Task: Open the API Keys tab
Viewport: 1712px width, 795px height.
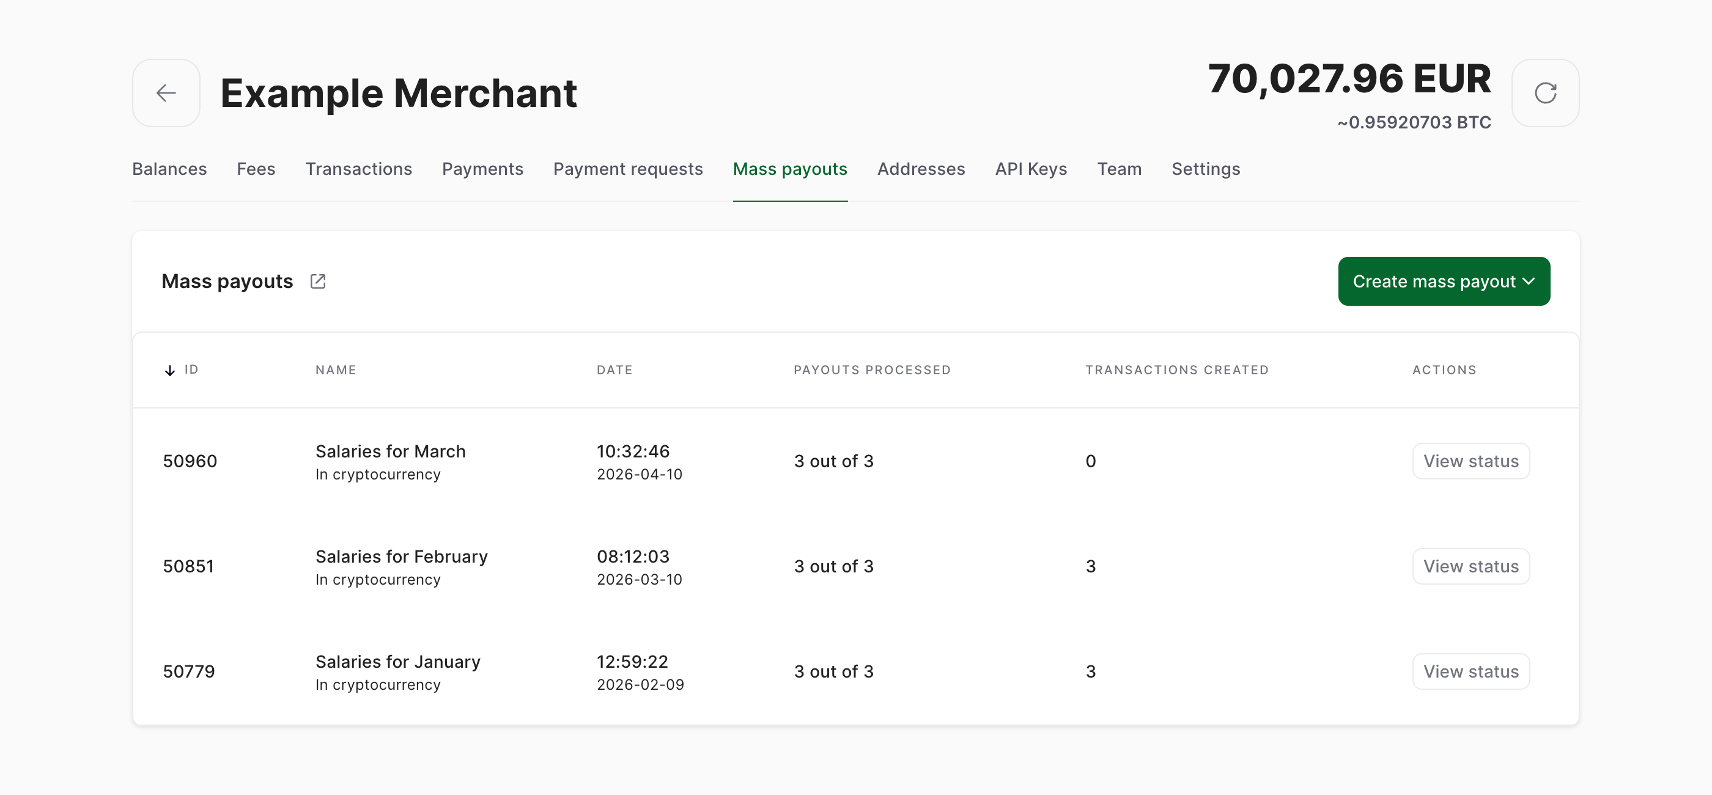Action: click(x=1031, y=169)
